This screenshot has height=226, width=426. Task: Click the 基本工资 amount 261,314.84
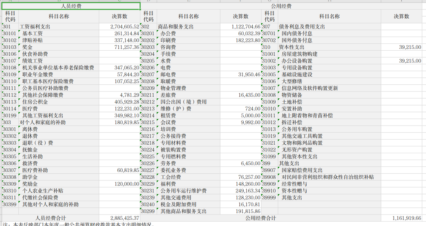[x=120, y=34]
